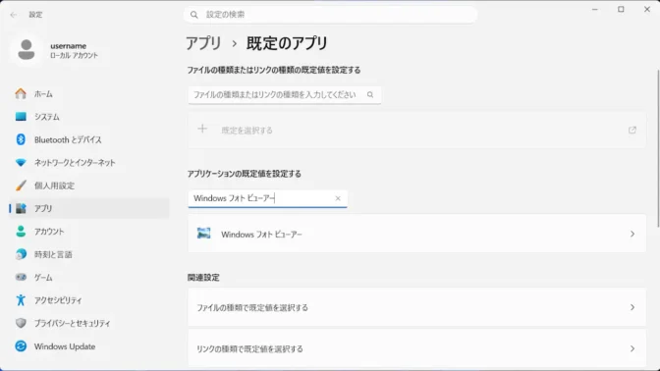The height and width of the screenshot is (371, 660).
Task: Open Windows Update page
Action: point(88,346)
